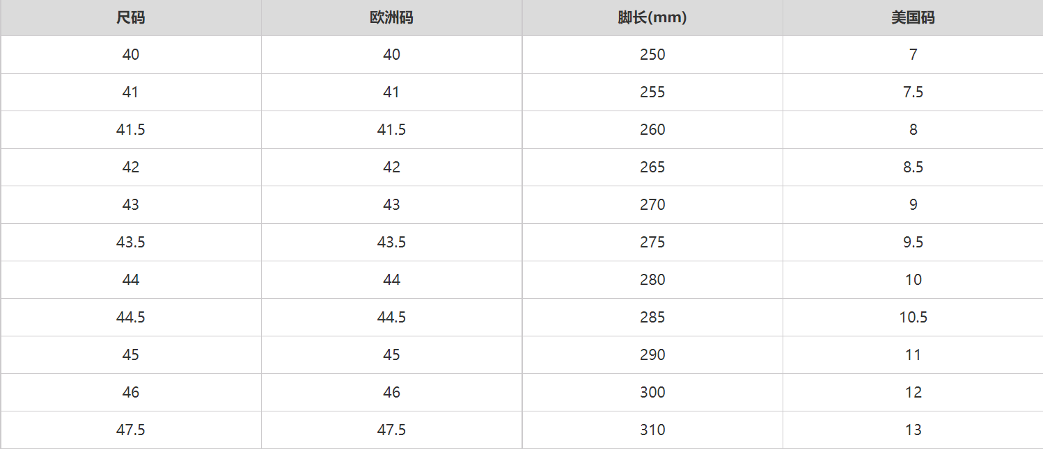Click foot length value 290

pos(652,355)
